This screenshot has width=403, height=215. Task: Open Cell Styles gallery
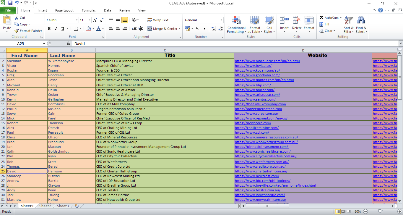pyautogui.click(x=269, y=25)
